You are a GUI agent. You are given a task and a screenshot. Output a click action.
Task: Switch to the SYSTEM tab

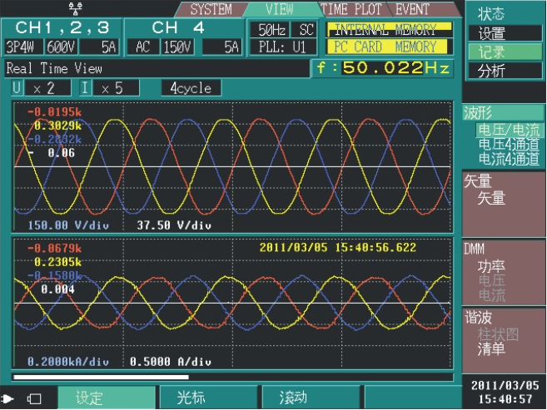[211, 10]
